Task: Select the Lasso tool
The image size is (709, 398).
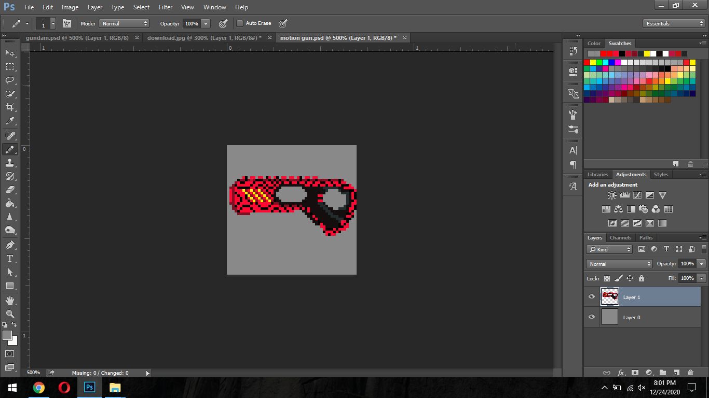Action: (10, 80)
